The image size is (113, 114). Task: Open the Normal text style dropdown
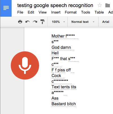pyautogui.click(x=83, y=22)
